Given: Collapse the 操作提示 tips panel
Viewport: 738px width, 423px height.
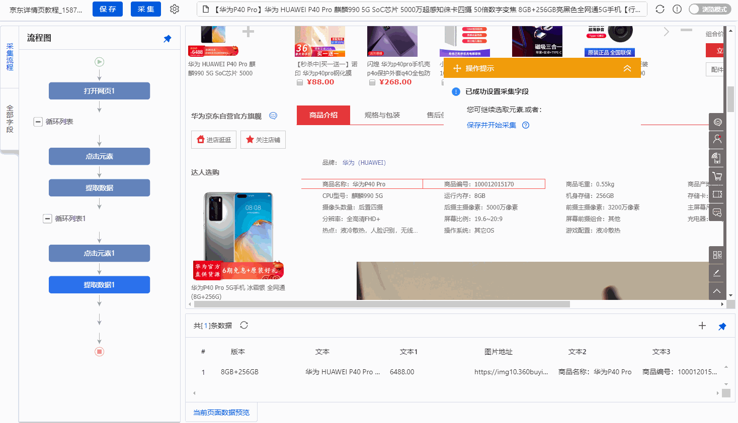Looking at the screenshot, I should 627,68.
